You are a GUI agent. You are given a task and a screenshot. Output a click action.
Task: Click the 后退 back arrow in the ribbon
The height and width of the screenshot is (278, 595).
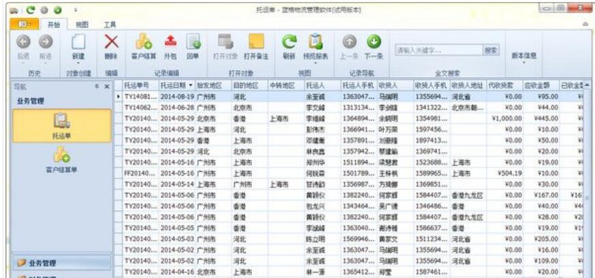23,42
